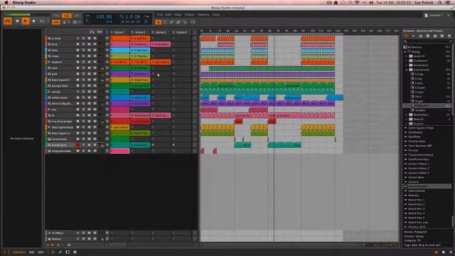The width and height of the screenshot is (455, 256).
Task: Mute the white noise track
Action: (89, 97)
